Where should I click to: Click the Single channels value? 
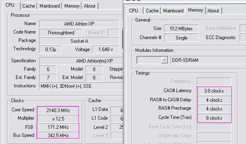[x=181, y=38]
